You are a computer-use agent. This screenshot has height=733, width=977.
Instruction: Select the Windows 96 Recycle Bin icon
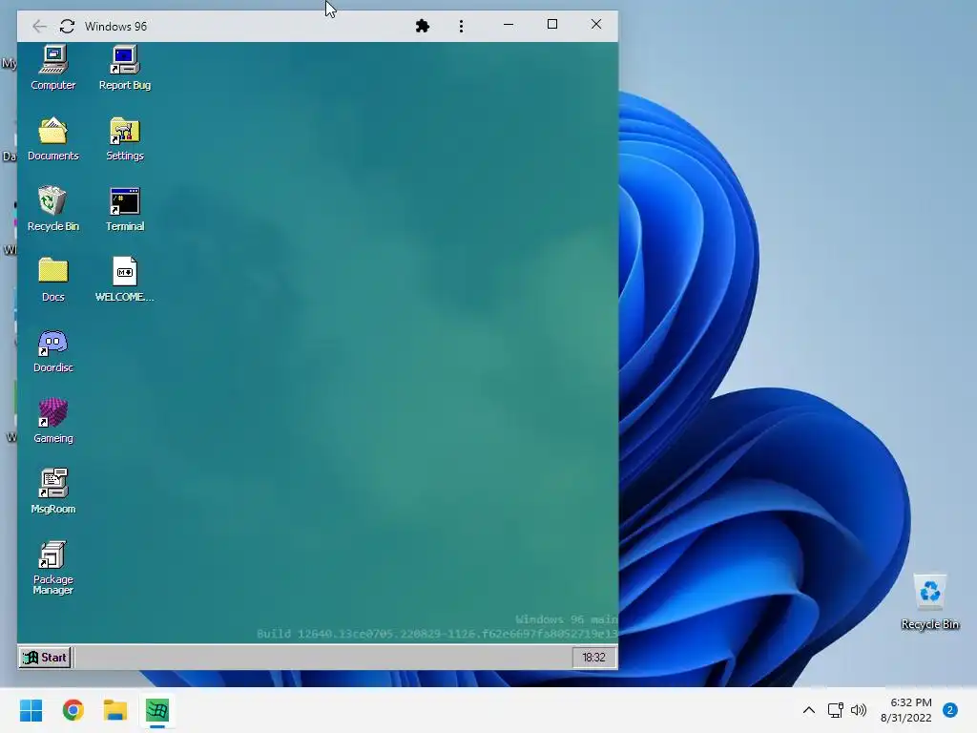coord(53,209)
